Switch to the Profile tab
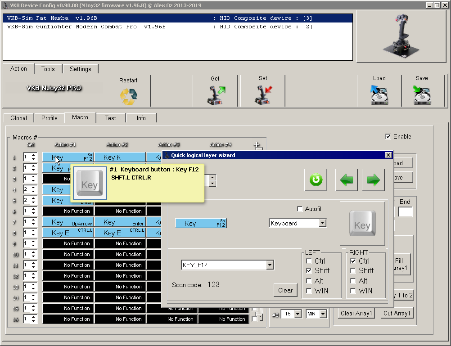451x346 pixels. (50, 118)
